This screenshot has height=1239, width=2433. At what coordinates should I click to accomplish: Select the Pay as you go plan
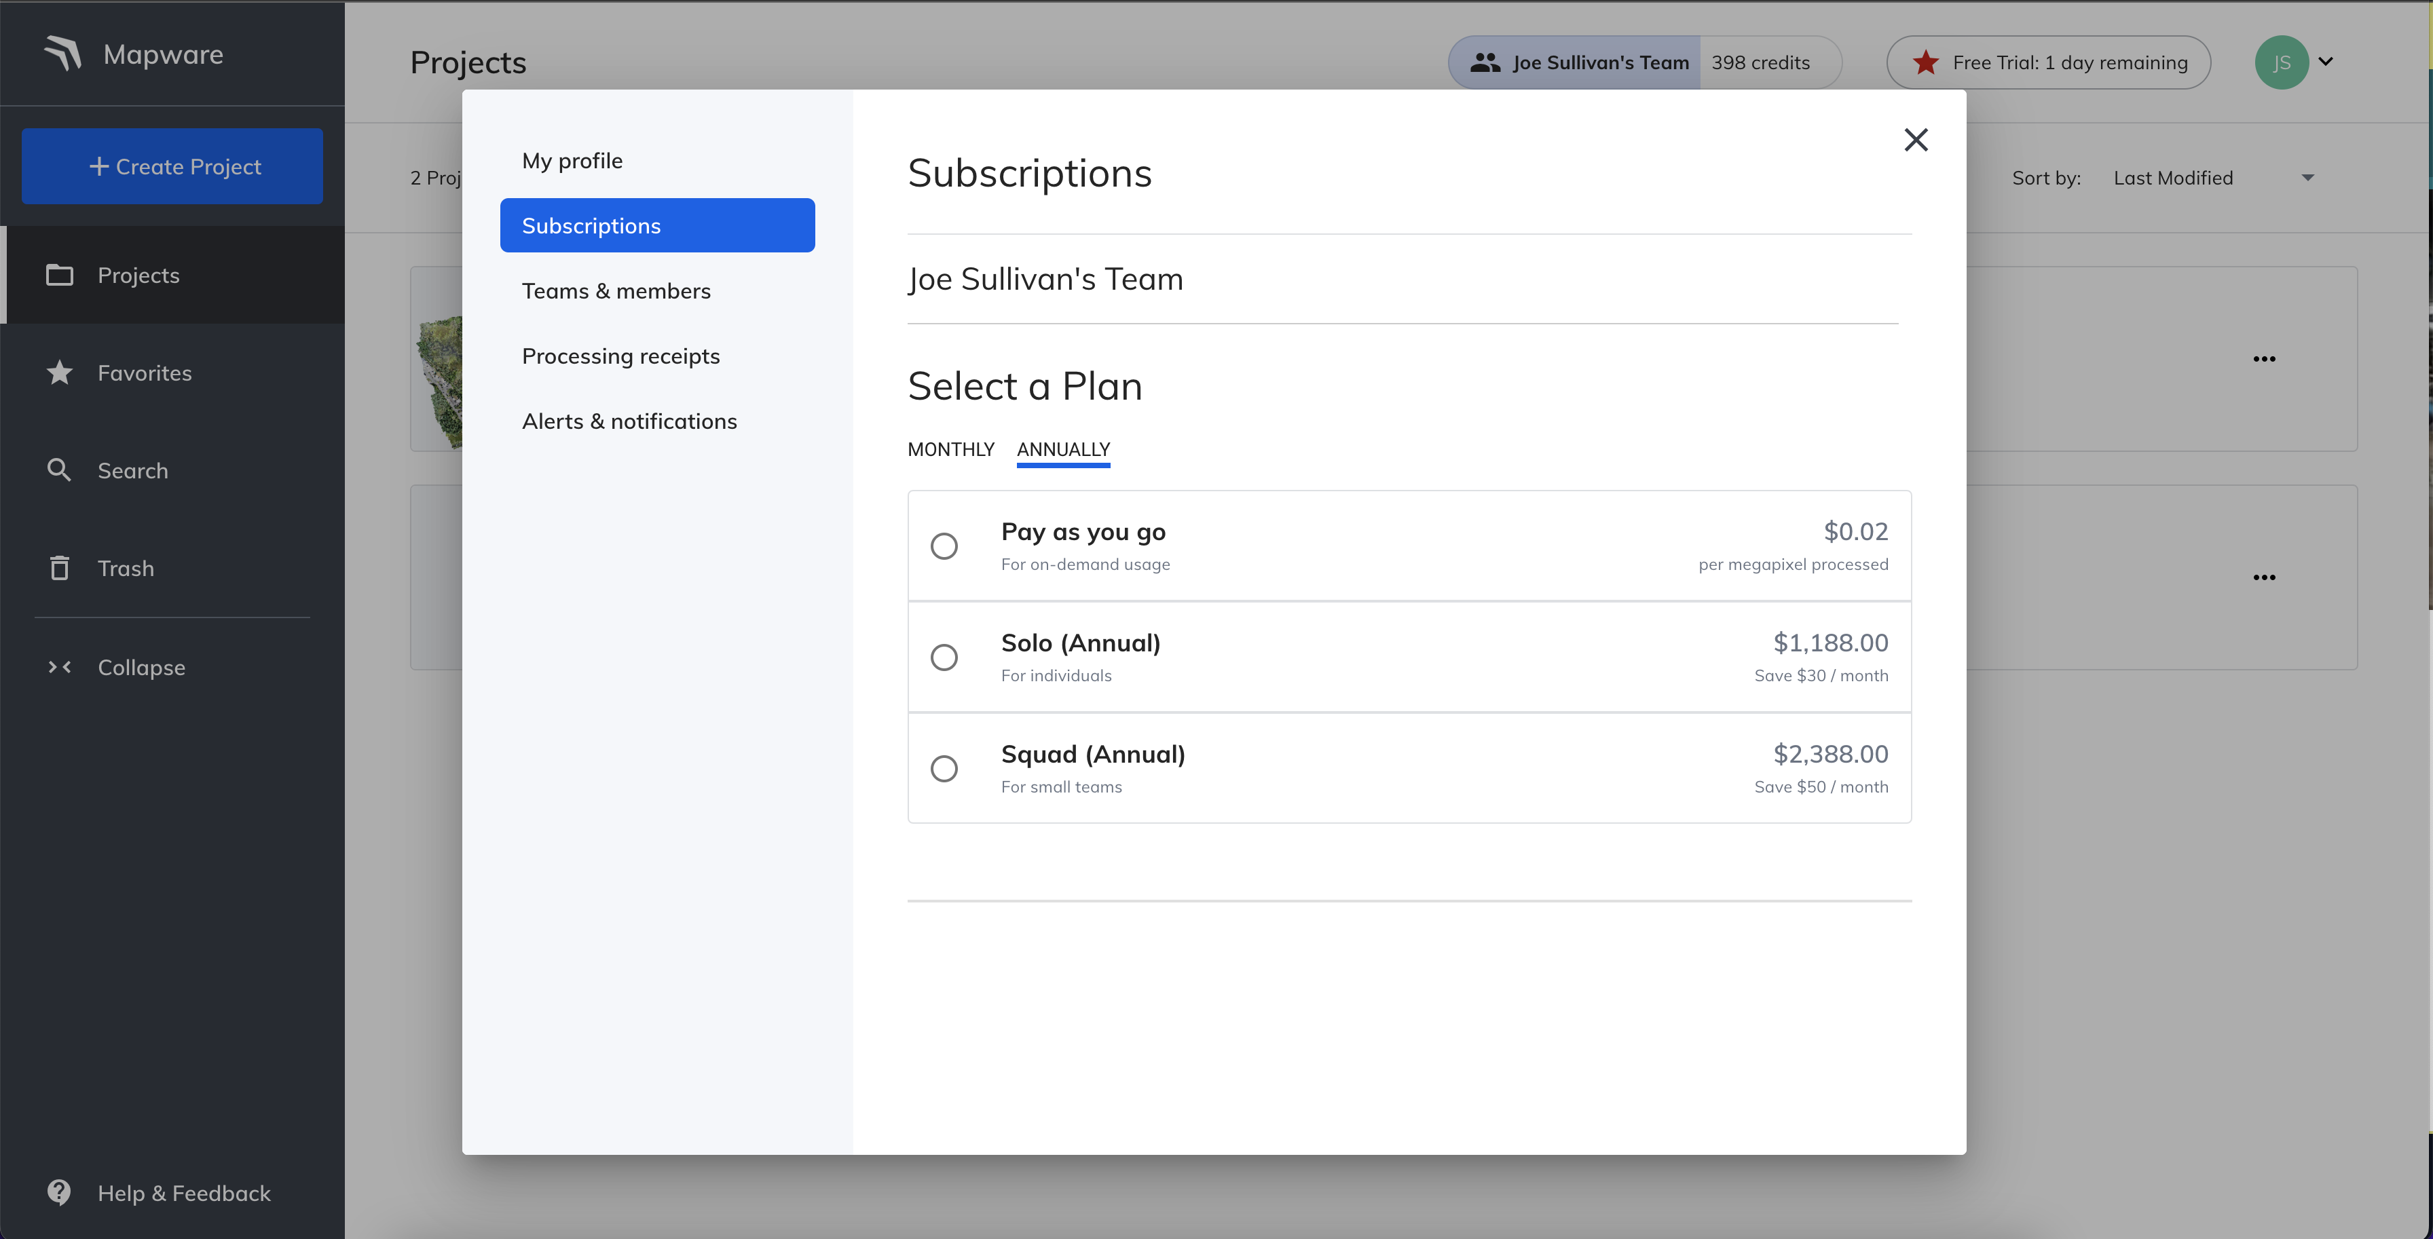(x=944, y=546)
